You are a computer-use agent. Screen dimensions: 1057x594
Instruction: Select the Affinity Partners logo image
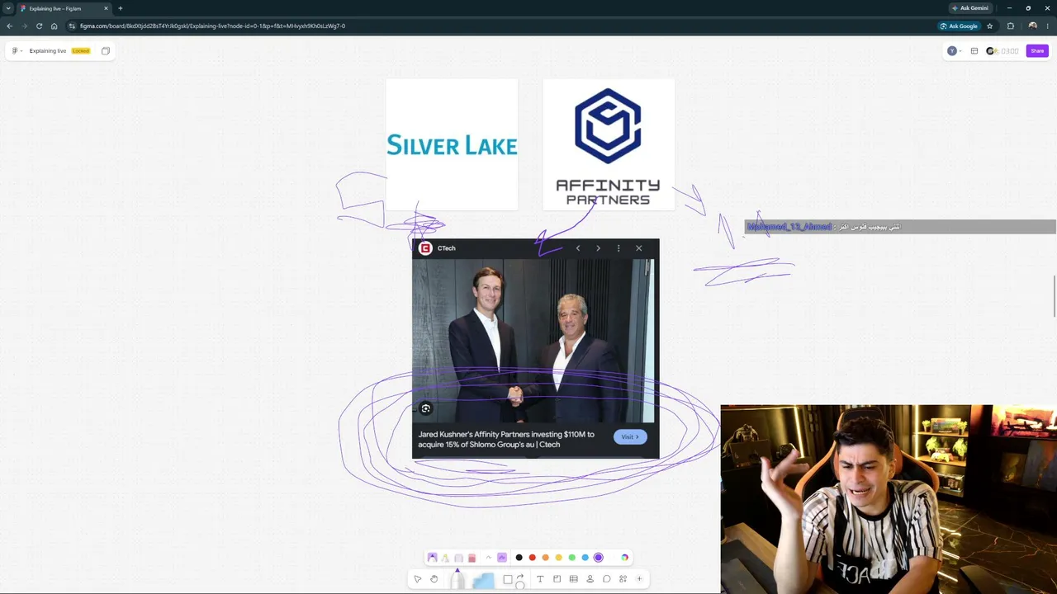pos(609,144)
